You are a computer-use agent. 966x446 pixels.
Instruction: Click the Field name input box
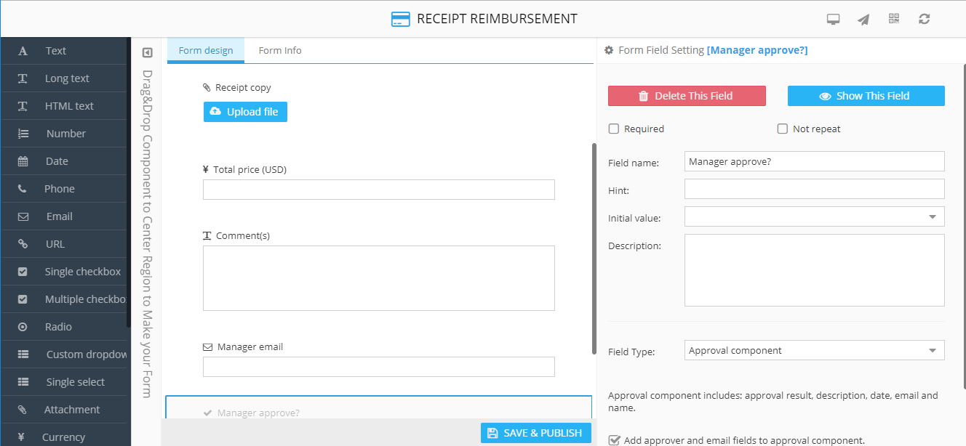[815, 161]
